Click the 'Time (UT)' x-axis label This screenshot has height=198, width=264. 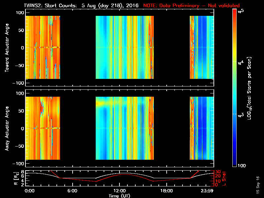(x=119, y=196)
